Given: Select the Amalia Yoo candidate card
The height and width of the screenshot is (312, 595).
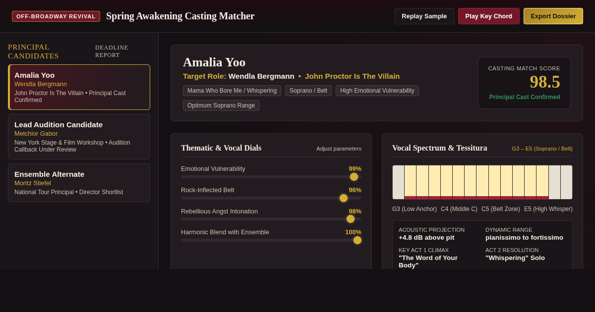Looking at the screenshot, I should [x=79, y=87].
